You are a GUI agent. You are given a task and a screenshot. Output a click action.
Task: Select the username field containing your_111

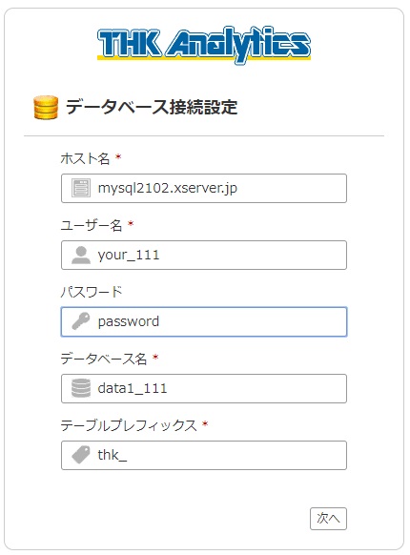tap(204, 256)
